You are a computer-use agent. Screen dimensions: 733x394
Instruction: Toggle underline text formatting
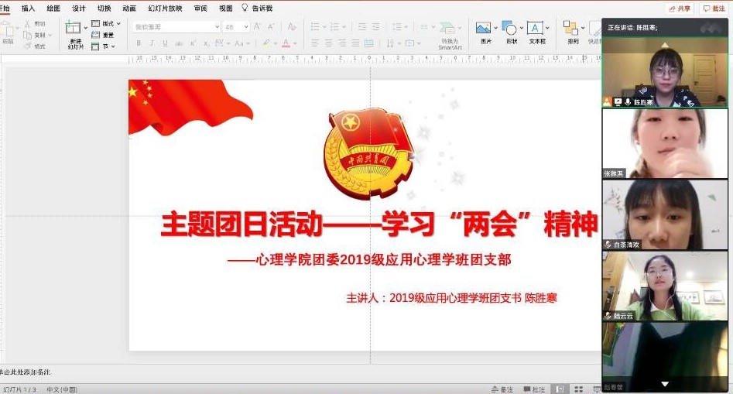165,43
